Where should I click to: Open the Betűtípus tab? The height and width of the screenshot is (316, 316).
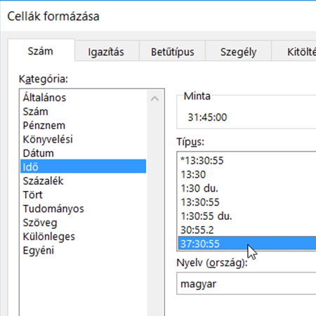pos(172,51)
